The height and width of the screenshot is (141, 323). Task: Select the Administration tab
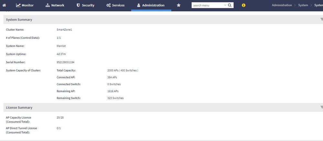point(151,5)
